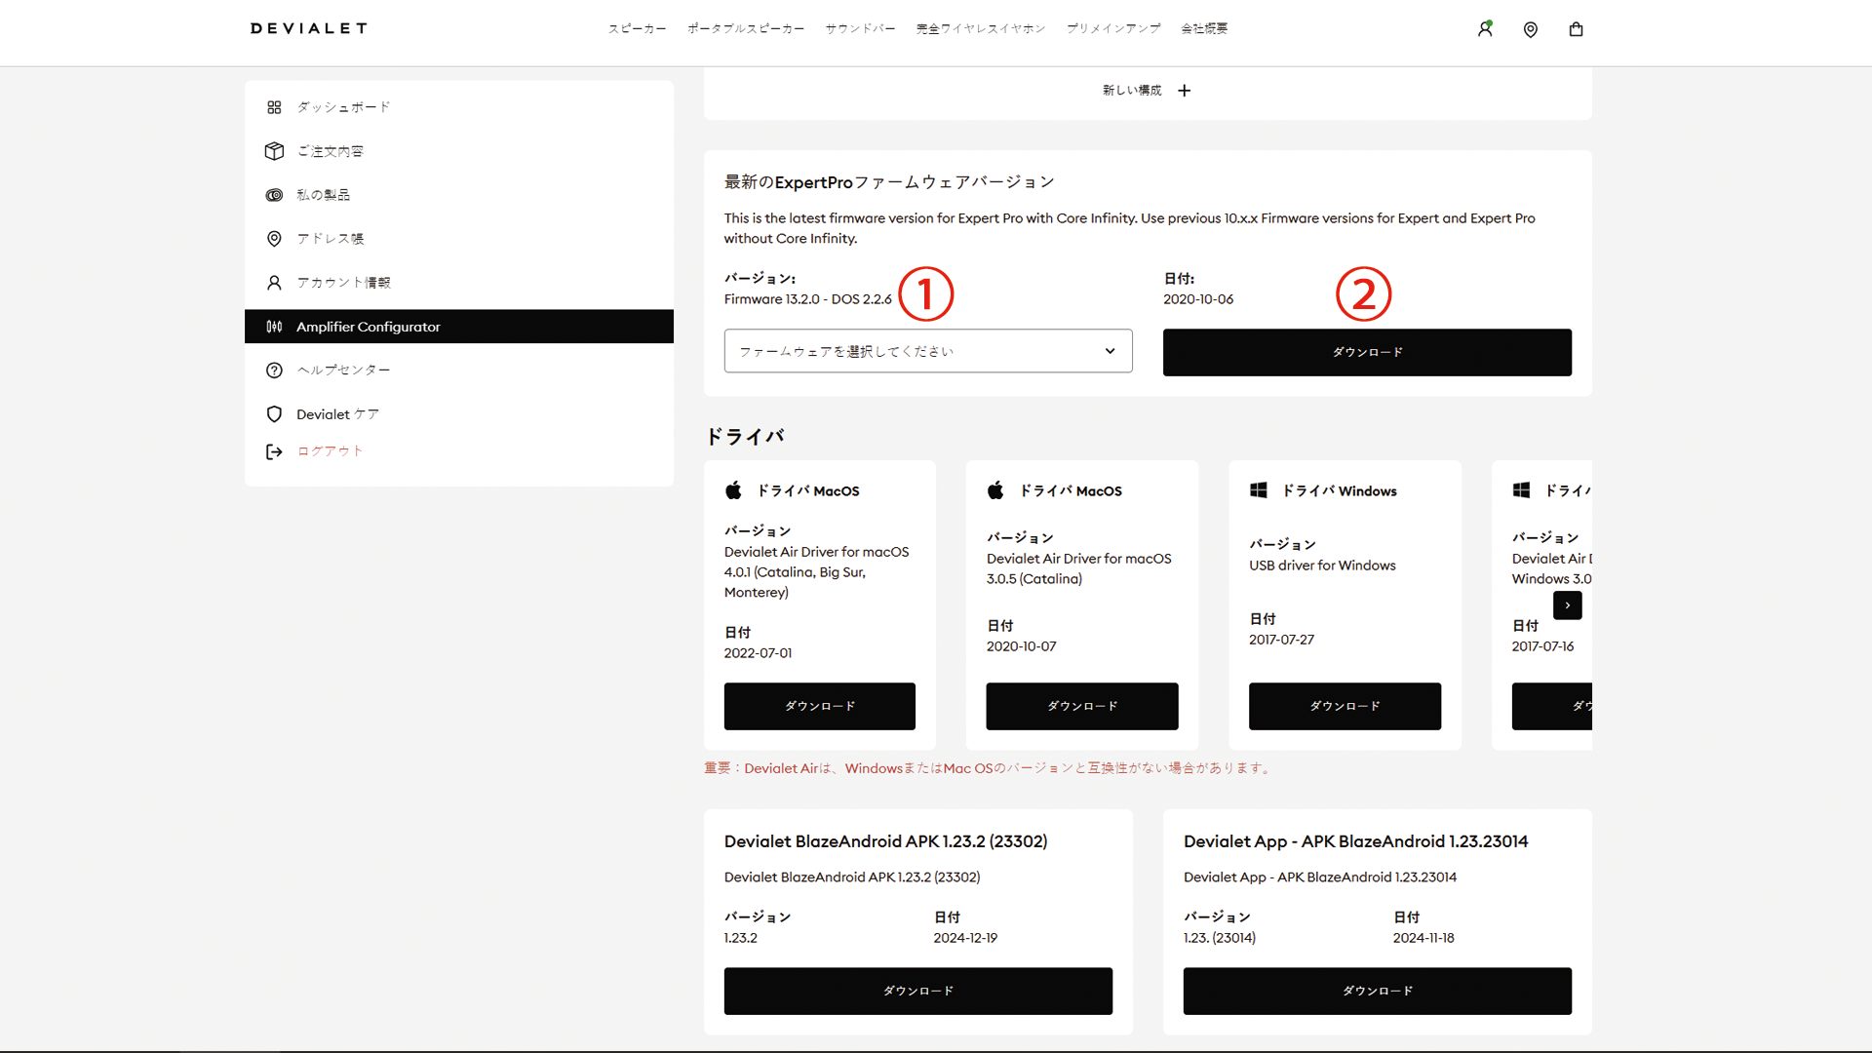
Task: Click USB driver for Windows version text
Action: [x=1322, y=565]
